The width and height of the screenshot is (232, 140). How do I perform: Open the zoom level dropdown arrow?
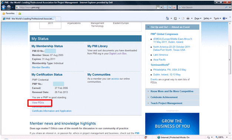(227, 137)
